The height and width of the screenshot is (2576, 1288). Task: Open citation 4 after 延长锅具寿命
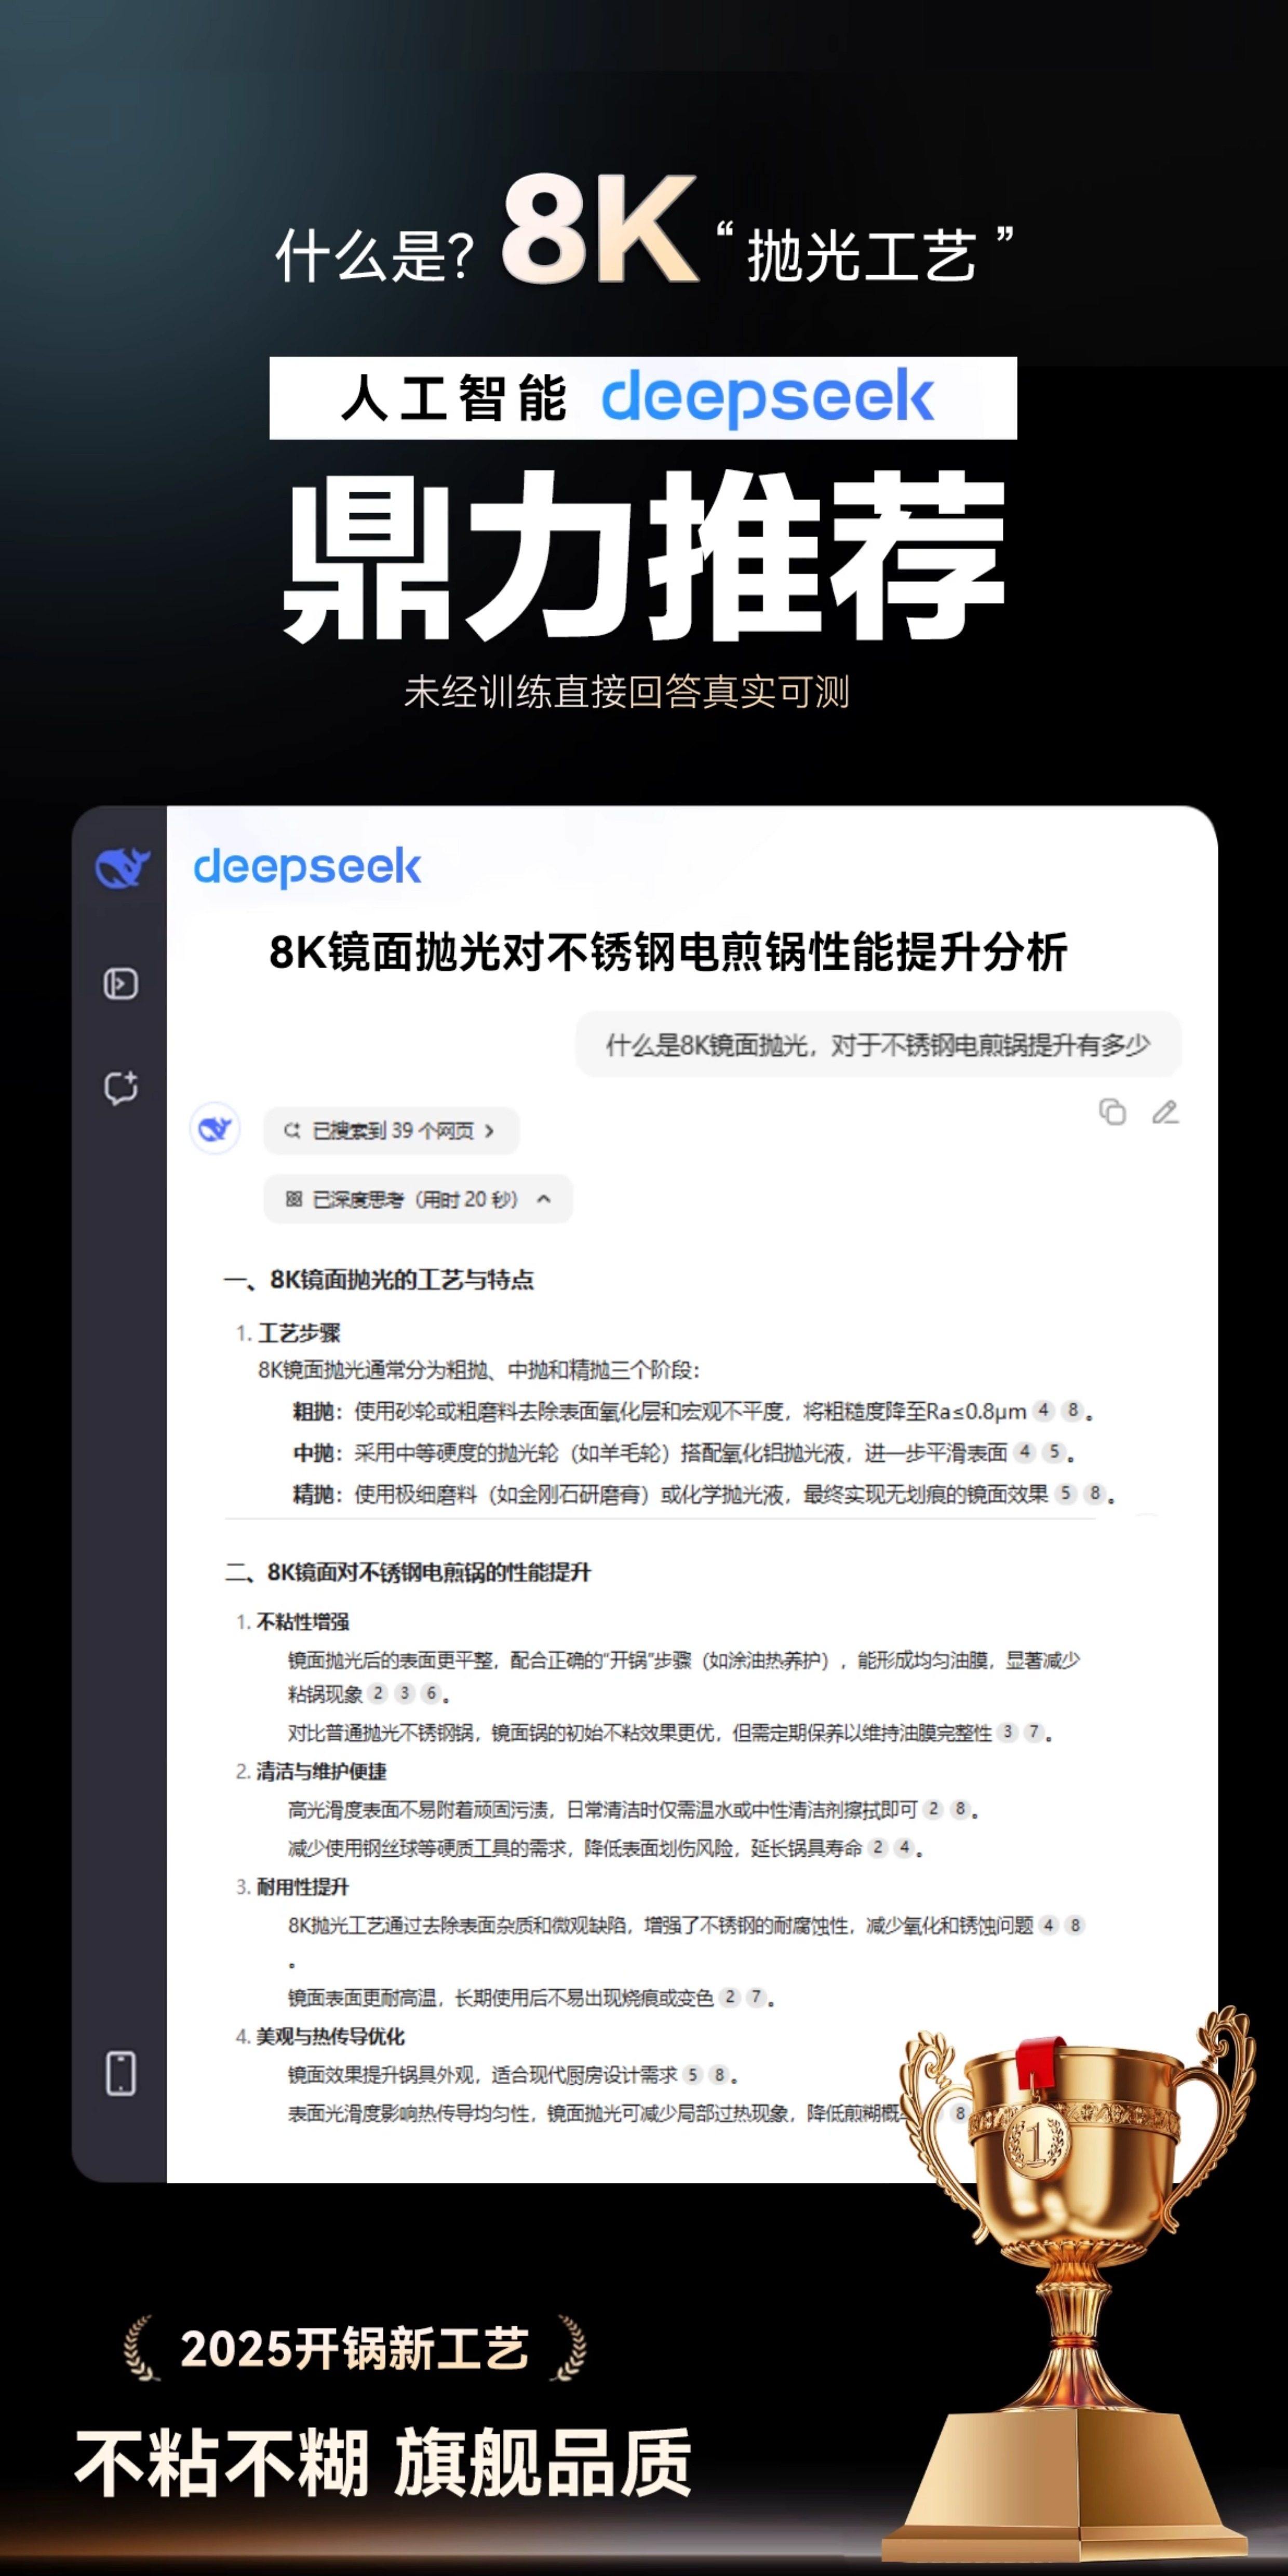(904, 1848)
